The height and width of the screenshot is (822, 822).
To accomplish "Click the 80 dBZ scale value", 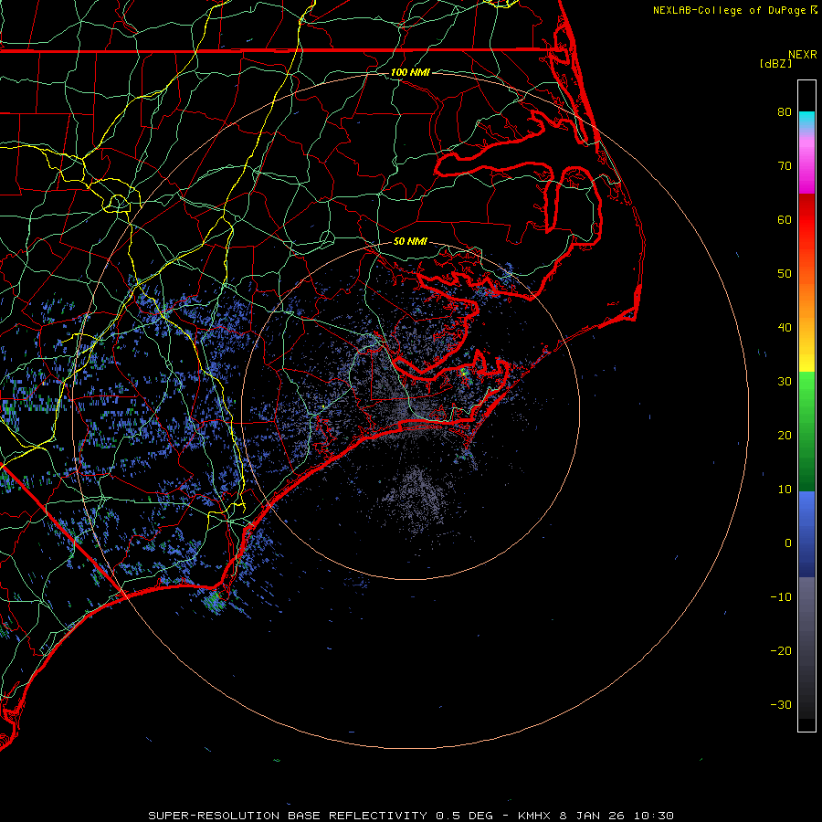I will click(x=785, y=111).
